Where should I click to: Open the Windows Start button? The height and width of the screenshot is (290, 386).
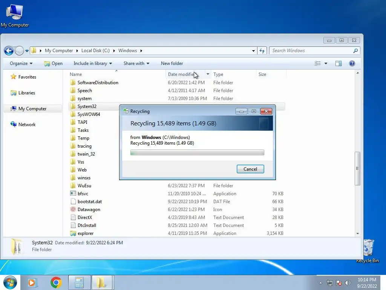coord(10,282)
